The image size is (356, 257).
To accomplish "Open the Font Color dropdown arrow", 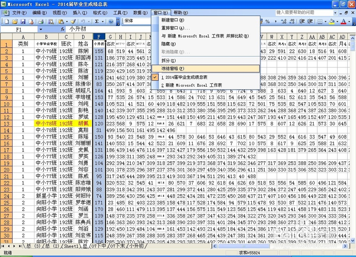I will pos(349,22).
